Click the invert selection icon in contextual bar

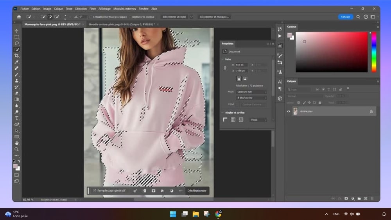point(144,191)
